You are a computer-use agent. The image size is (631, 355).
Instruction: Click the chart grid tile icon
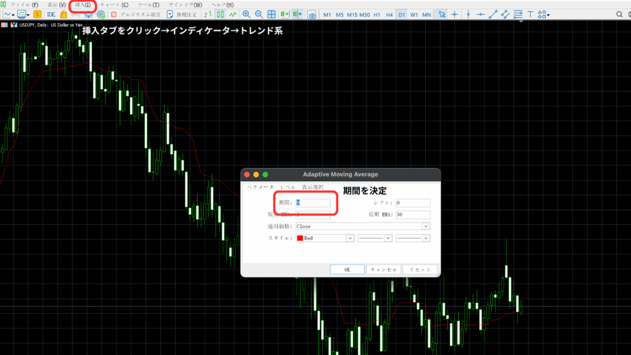pyautogui.click(x=271, y=14)
